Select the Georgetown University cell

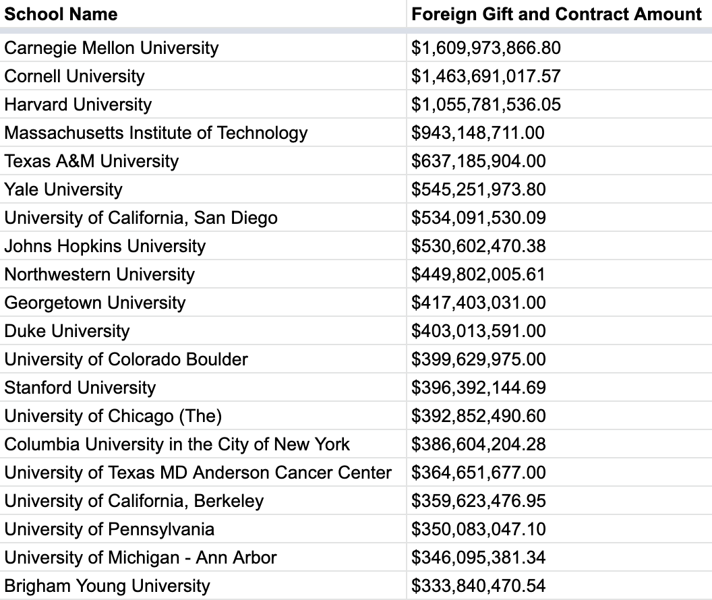(x=94, y=303)
